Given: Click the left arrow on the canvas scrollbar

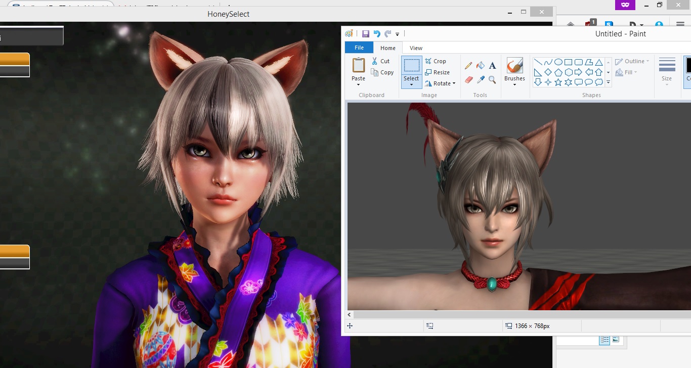Looking at the screenshot, I should (350, 314).
